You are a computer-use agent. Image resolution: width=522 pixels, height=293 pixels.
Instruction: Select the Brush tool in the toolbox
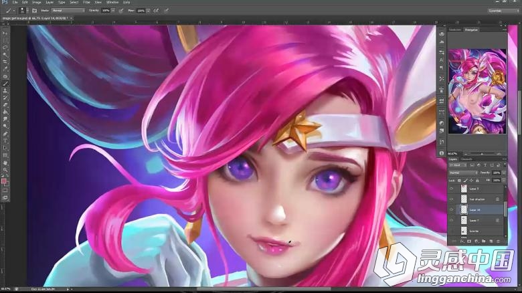click(5, 84)
